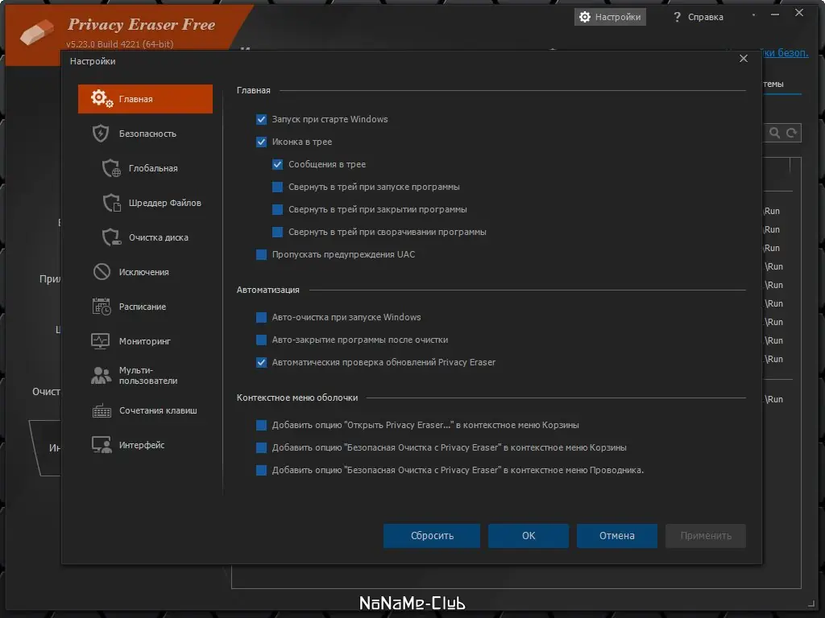Click the globe shield icon for Глобальная
The image size is (825, 618).
tap(111, 168)
